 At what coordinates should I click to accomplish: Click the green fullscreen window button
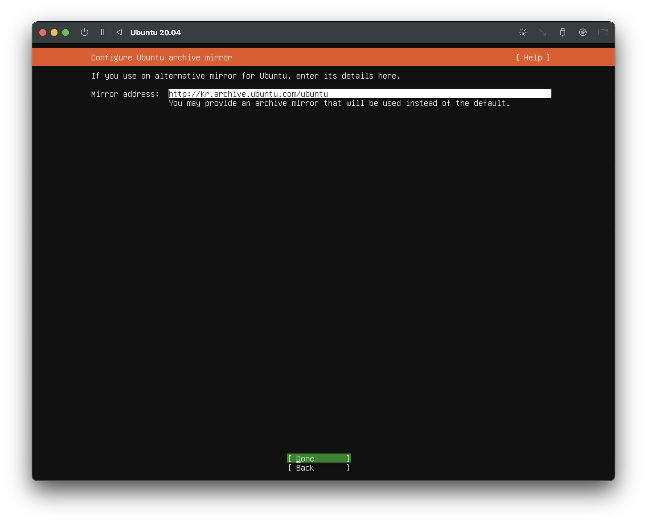click(65, 32)
